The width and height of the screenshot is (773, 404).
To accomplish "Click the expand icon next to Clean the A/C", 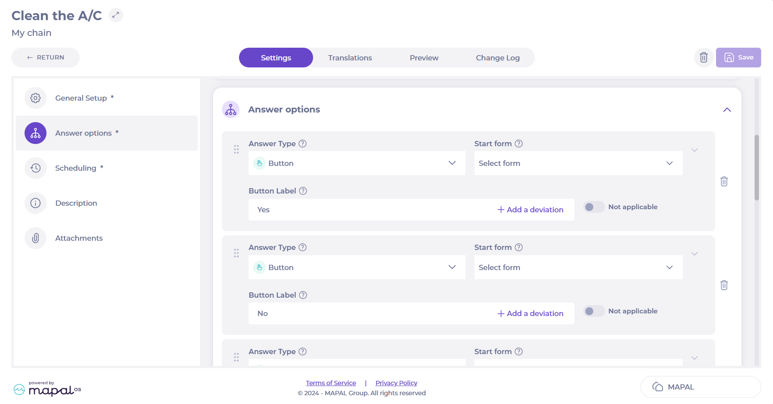I will (x=116, y=15).
